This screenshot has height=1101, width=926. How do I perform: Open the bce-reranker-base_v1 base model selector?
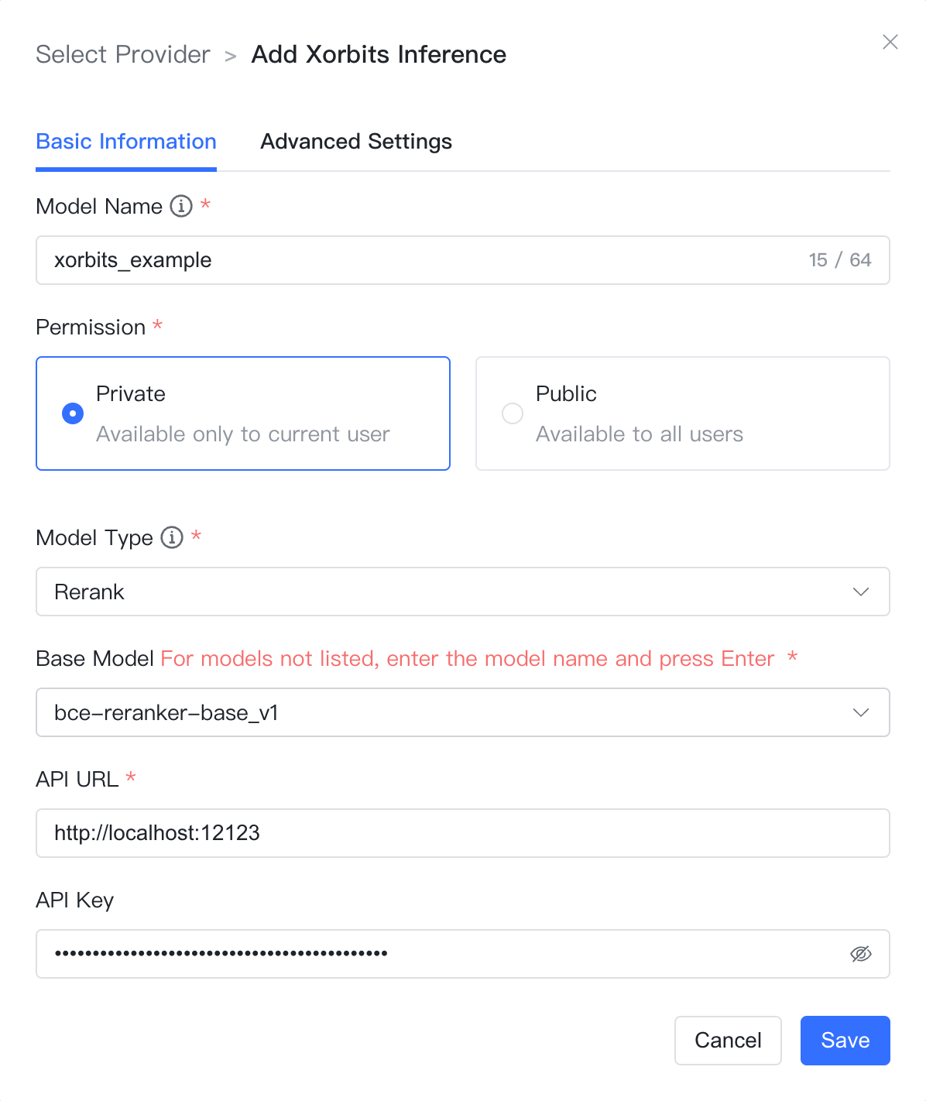pos(463,712)
